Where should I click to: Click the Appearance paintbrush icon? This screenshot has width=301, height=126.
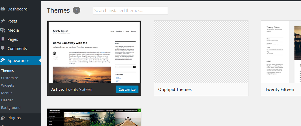point(3,60)
